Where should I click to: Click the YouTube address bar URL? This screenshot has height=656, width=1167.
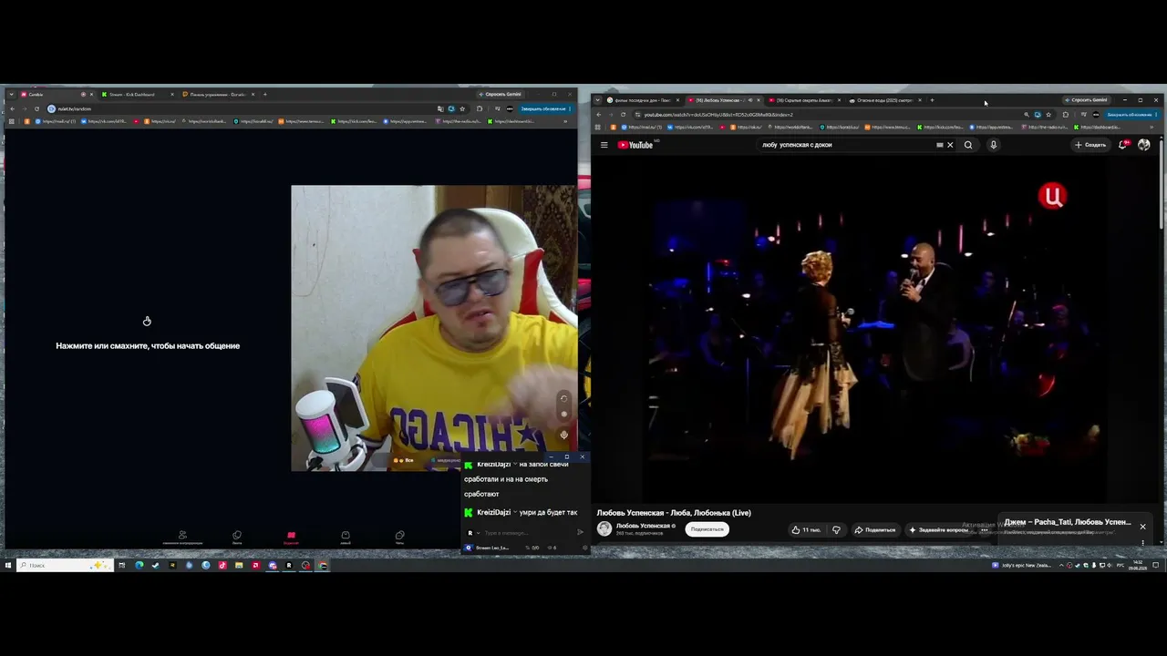[x=718, y=115]
